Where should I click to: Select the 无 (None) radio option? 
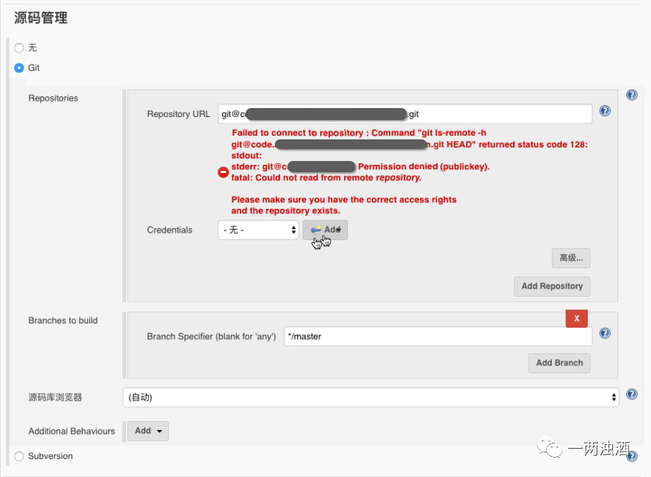click(19, 48)
